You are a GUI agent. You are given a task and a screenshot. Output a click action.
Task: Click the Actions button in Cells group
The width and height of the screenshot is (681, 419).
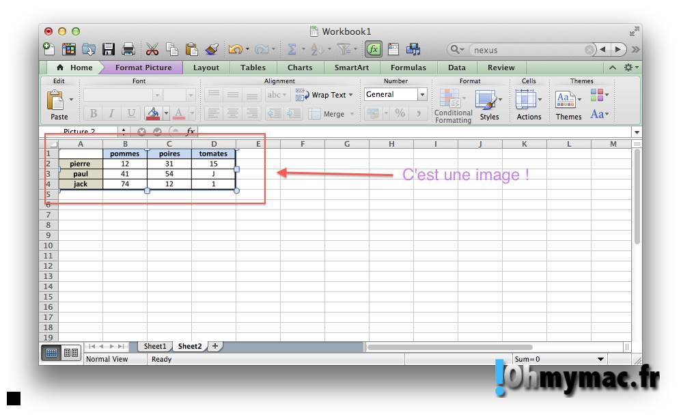(x=529, y=105)
